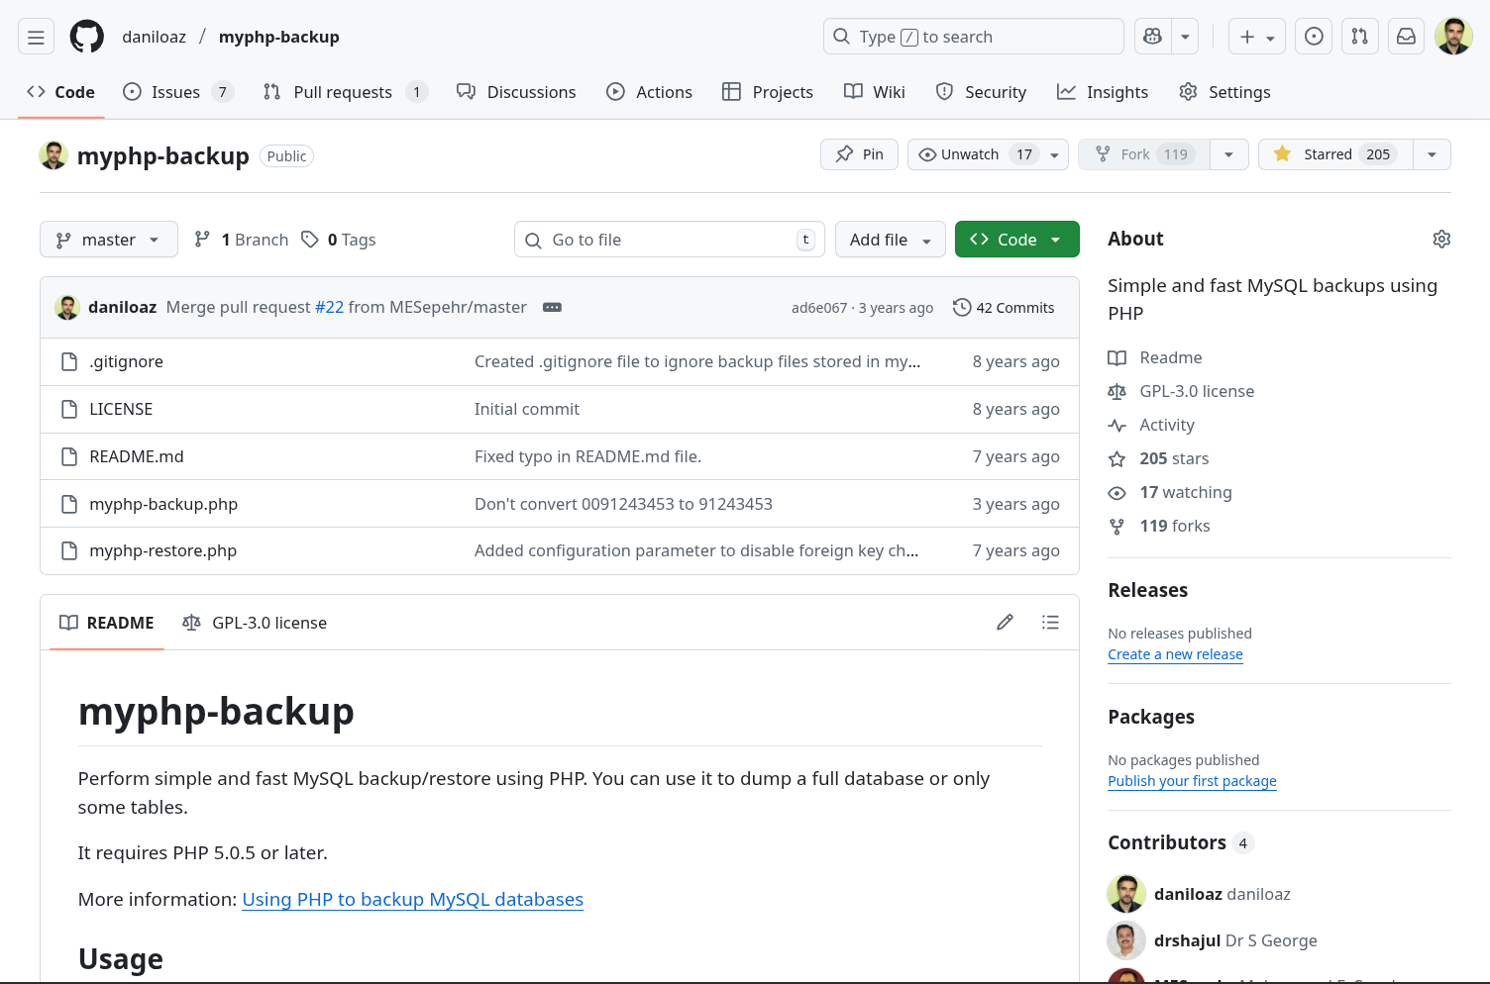Open notifications inbox
Viewport: 1490px width, 984px height.
pos(1406,36)
